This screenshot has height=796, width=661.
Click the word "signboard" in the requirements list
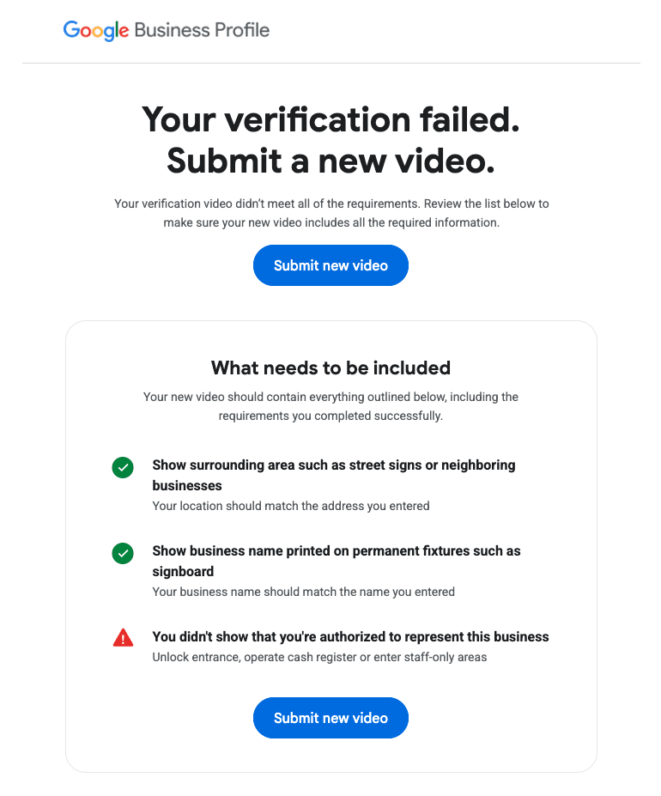click(x=183, y=572)
